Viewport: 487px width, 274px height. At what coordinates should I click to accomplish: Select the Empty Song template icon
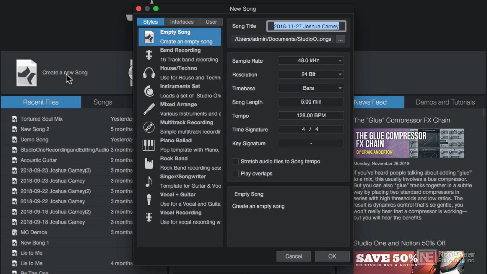[x=149, y=37]
